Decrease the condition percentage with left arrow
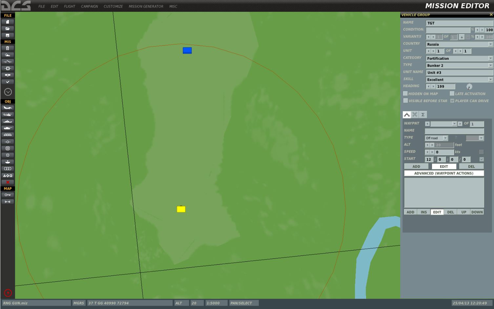 tap(477, 30)
